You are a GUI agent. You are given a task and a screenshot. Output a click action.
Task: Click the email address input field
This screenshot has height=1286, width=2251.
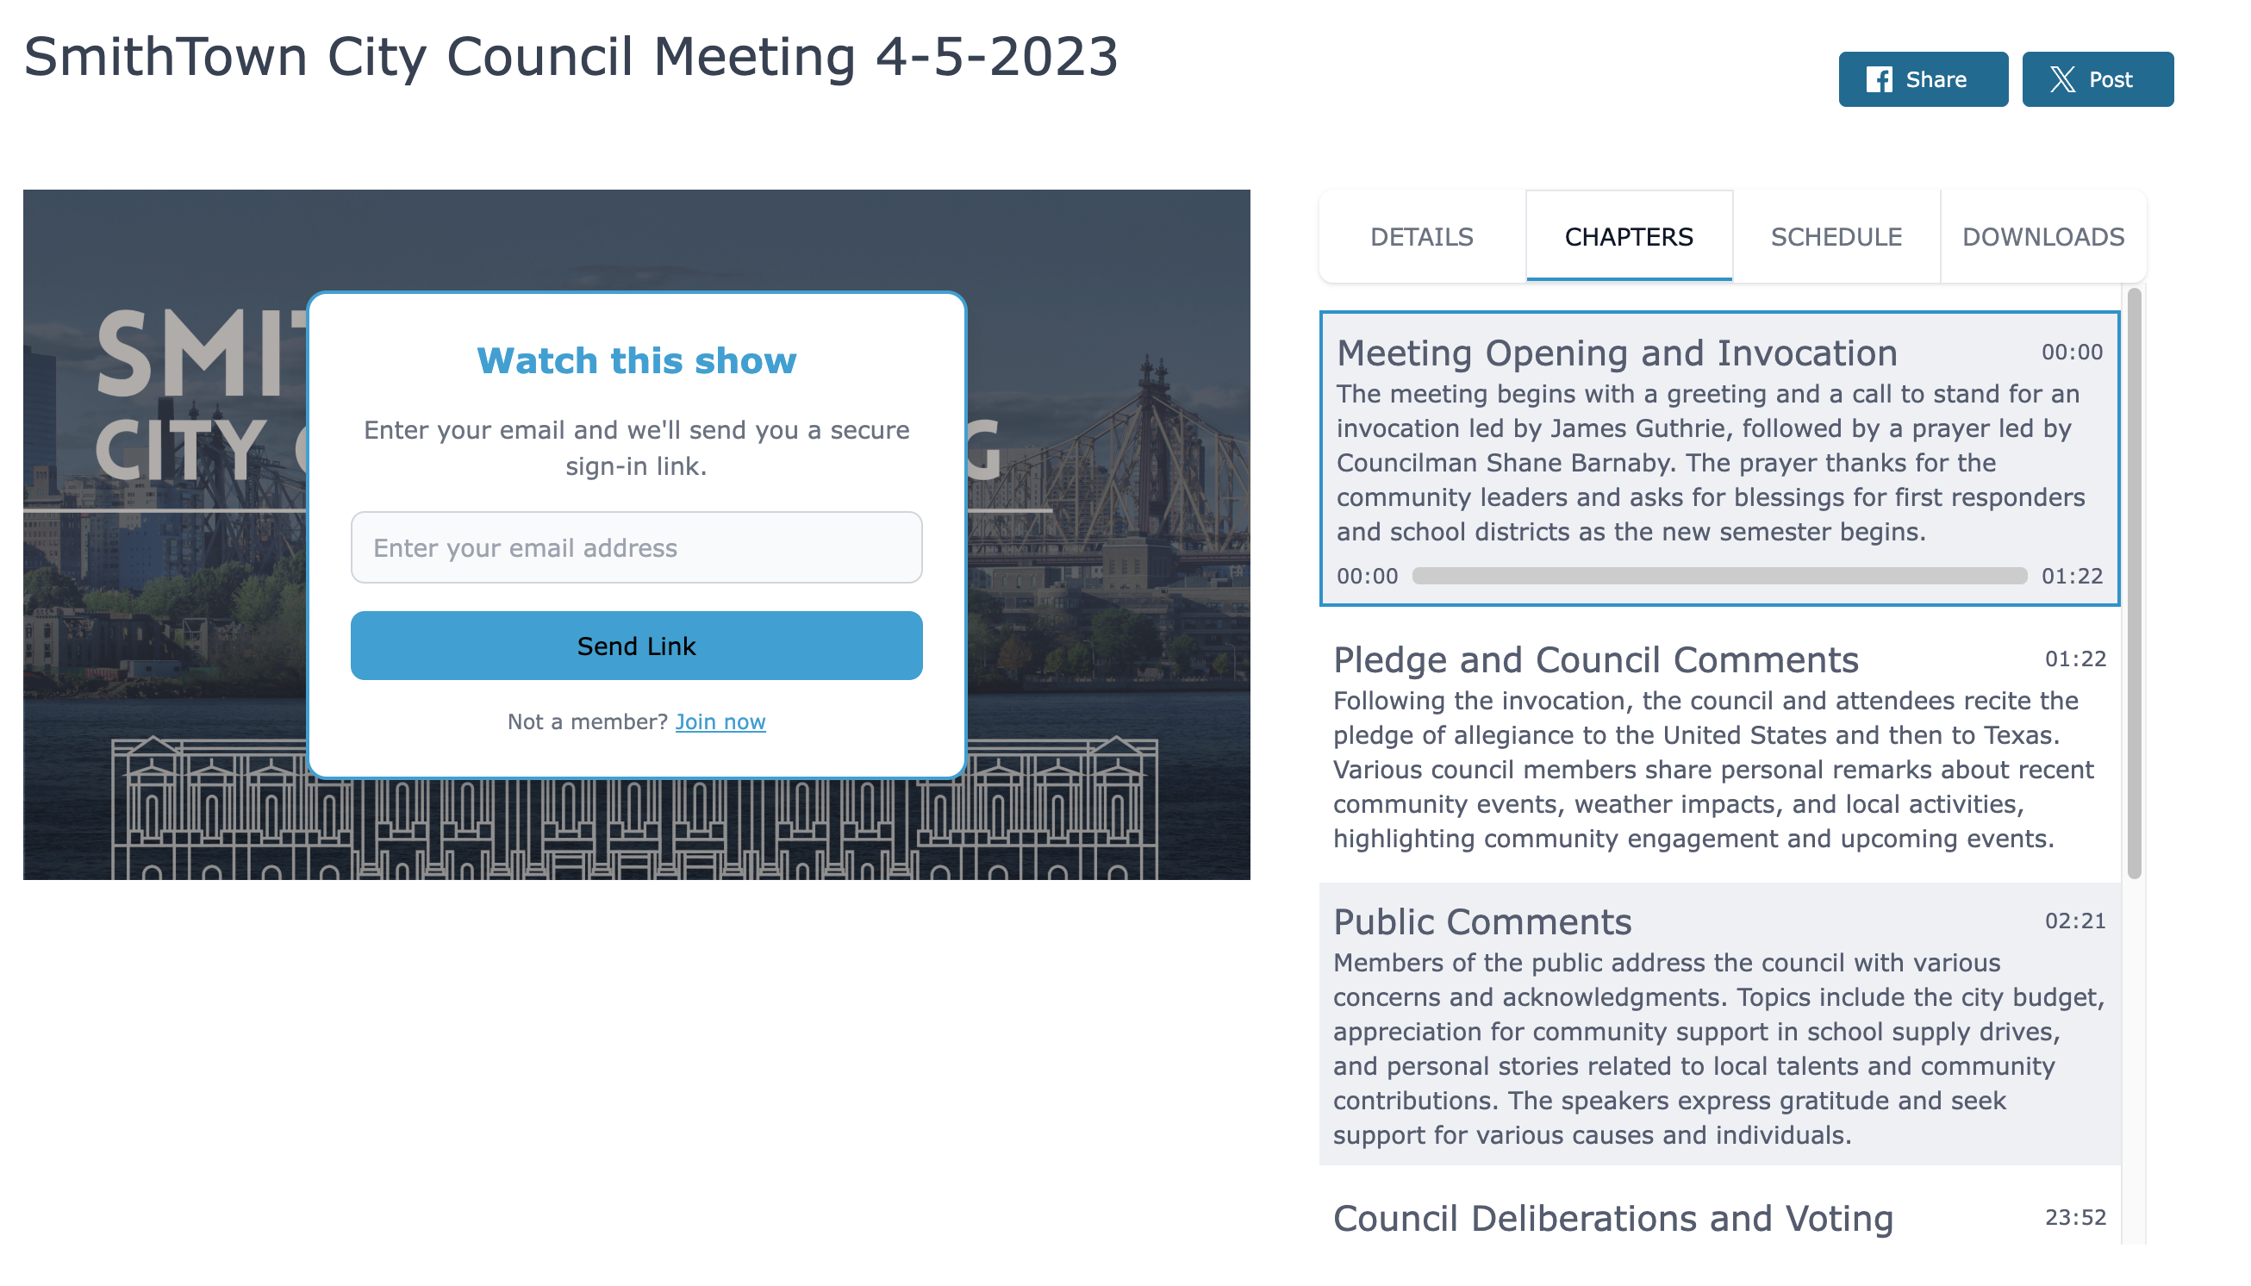click(636, 547)
